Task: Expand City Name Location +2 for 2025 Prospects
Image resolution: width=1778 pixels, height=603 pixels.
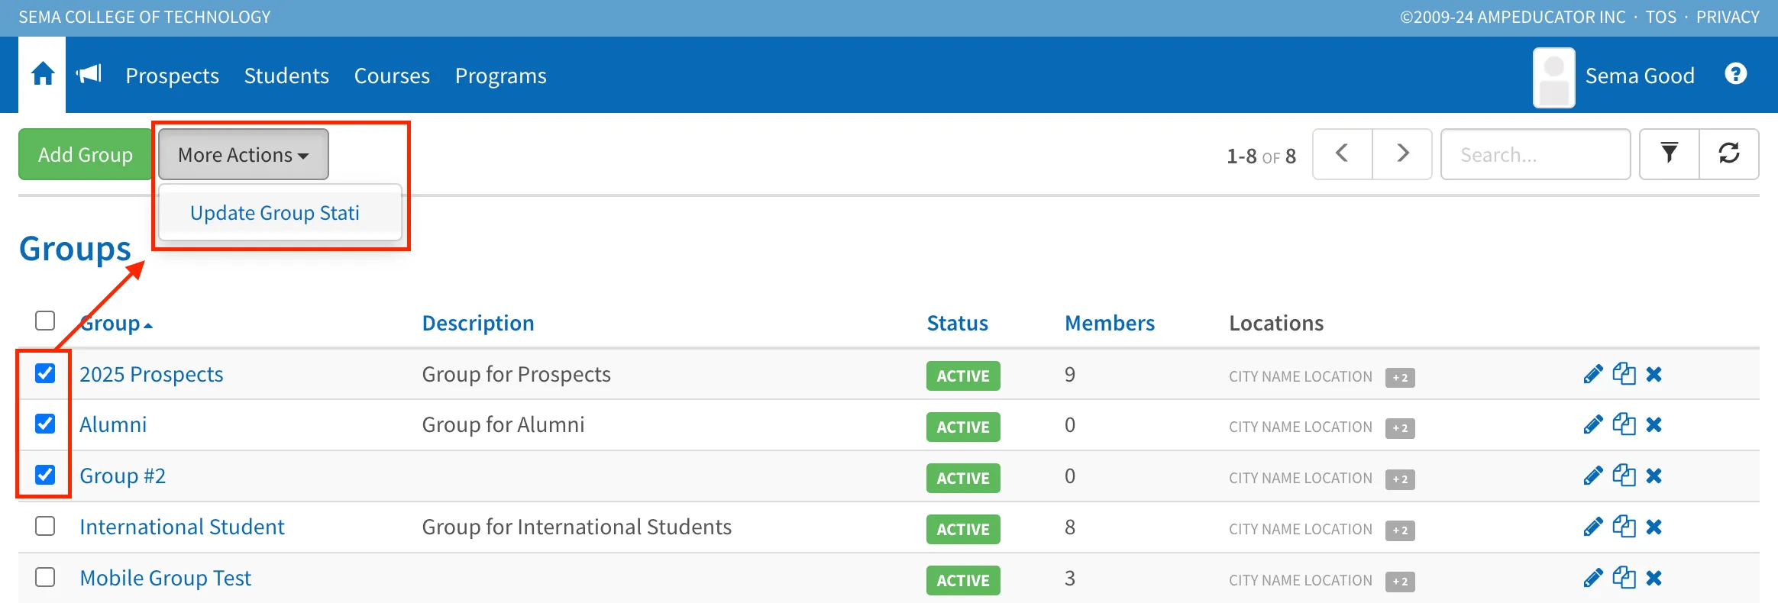Action: [x=1400, y=377]
